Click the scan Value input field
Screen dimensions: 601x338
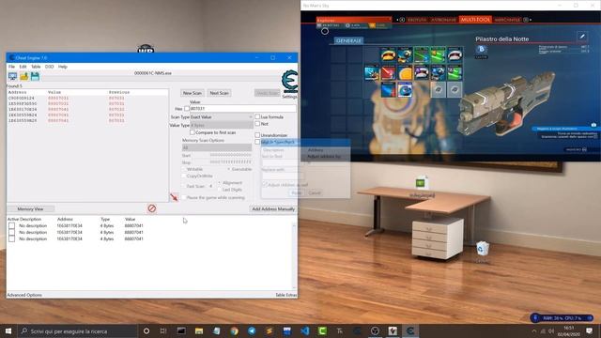[x=242, y=109]
